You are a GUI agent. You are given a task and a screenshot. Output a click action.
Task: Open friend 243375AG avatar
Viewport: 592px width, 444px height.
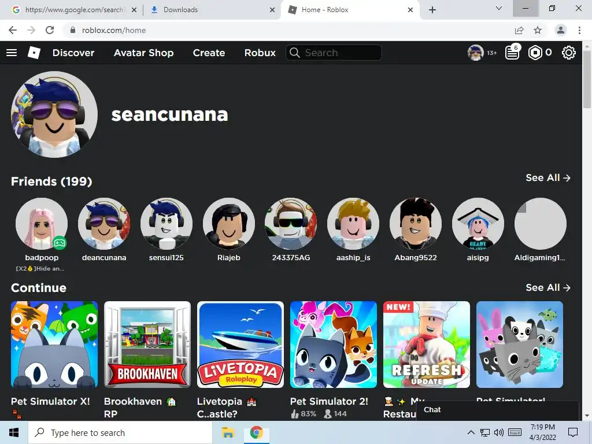291,224
